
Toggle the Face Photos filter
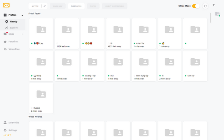coord(76,6)
